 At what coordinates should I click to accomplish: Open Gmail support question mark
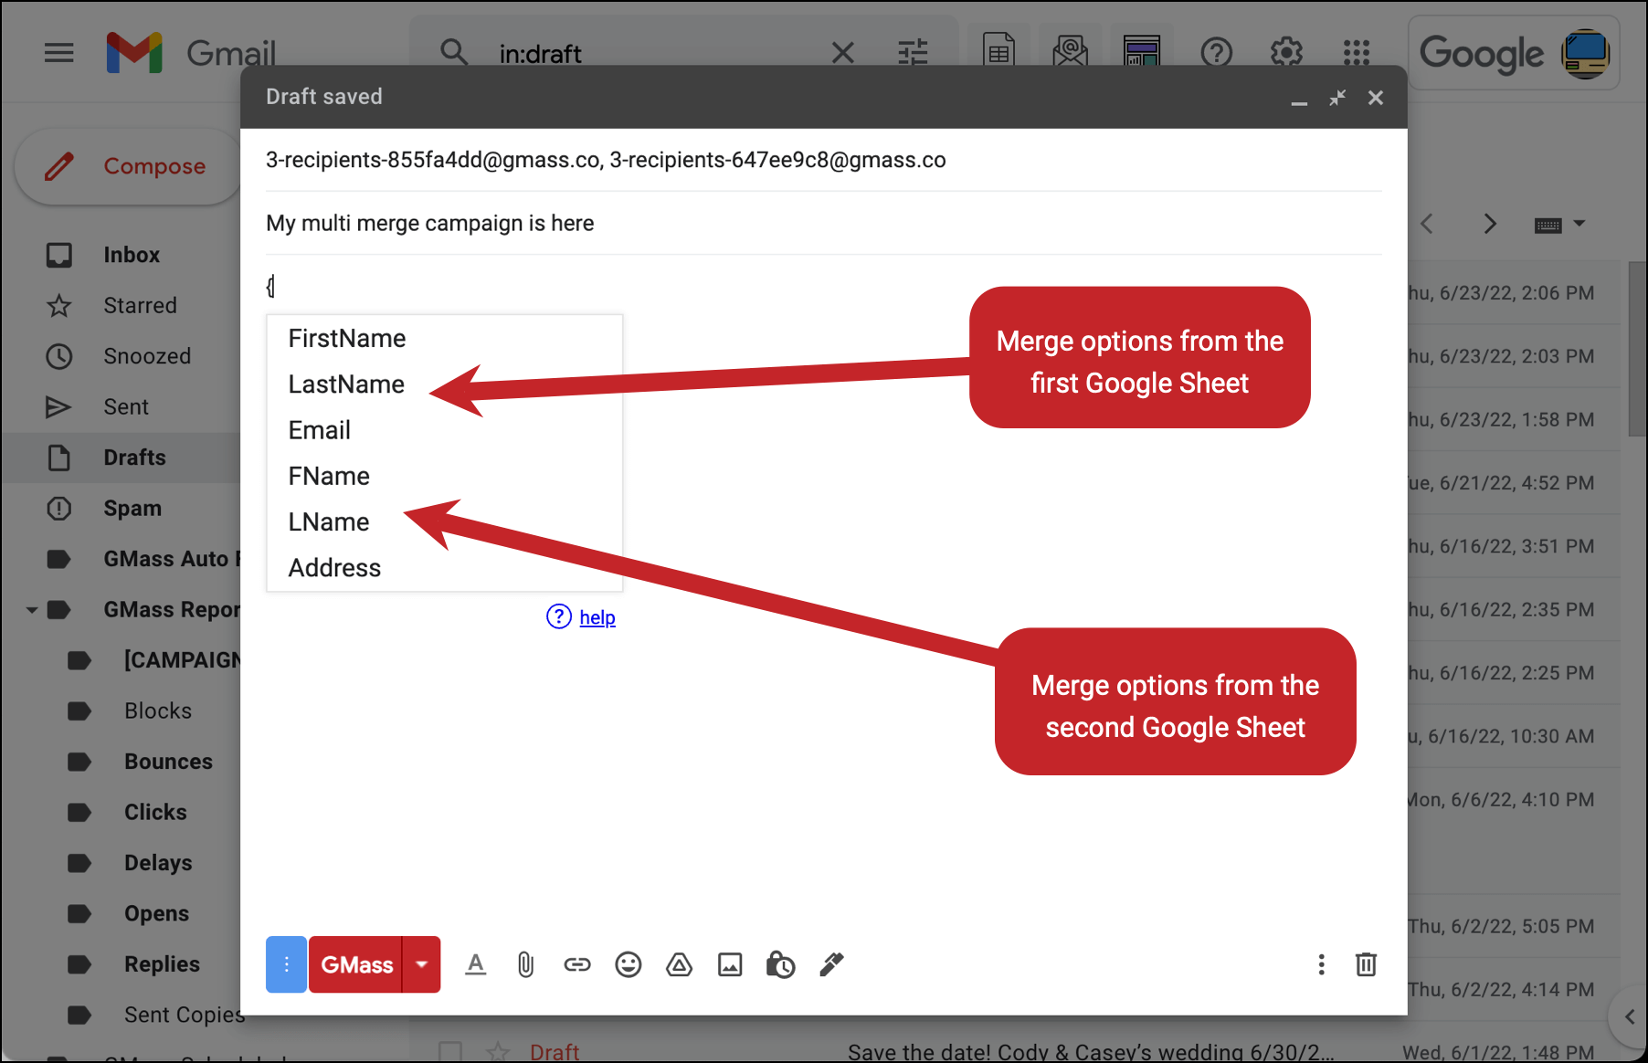click(x=1216, y=53)
